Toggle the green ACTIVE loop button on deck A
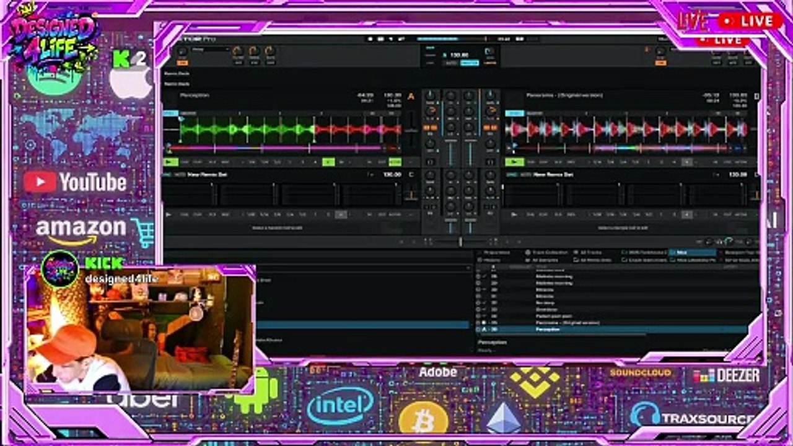Viewport: 793px width, 446px height. click(395, 162)
